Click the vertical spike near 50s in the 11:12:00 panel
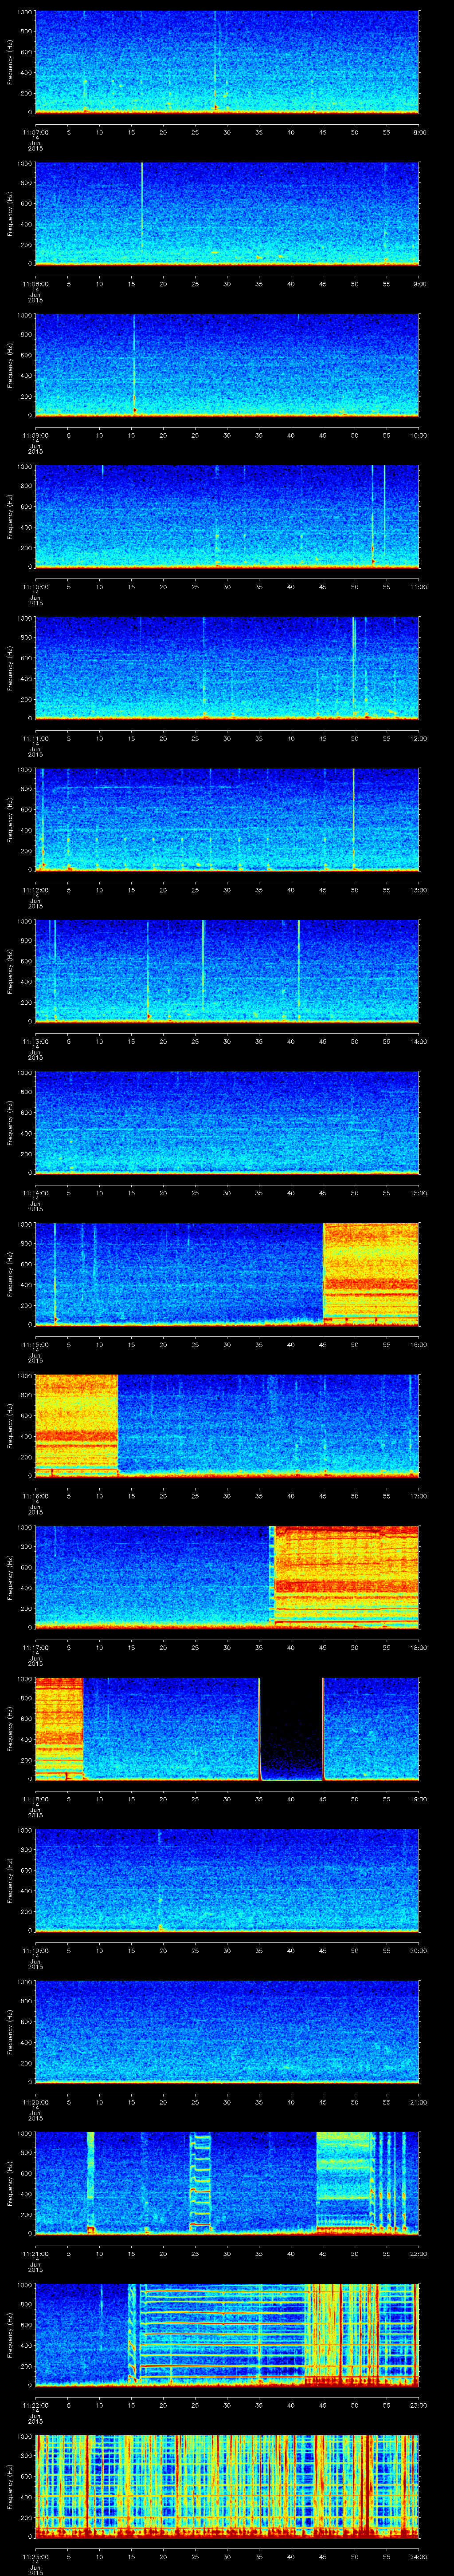The height and width of the screenshot is (2576, 454). (x=353, y=819)
